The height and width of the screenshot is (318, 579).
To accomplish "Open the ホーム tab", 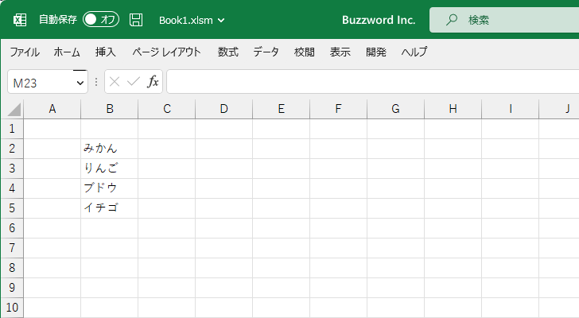I will tap(67, 52).
